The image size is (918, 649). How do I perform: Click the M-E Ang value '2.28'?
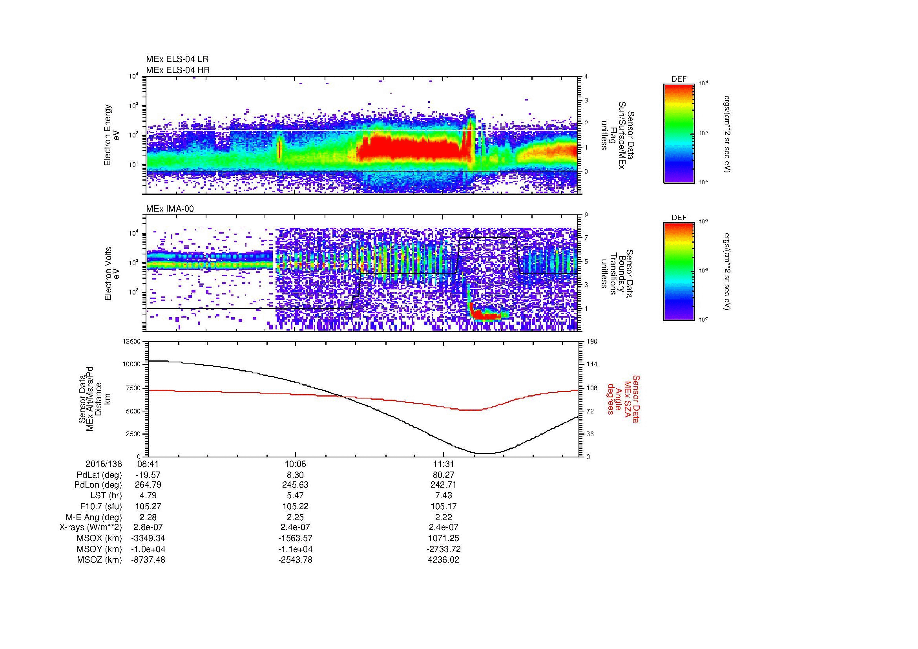148,517
